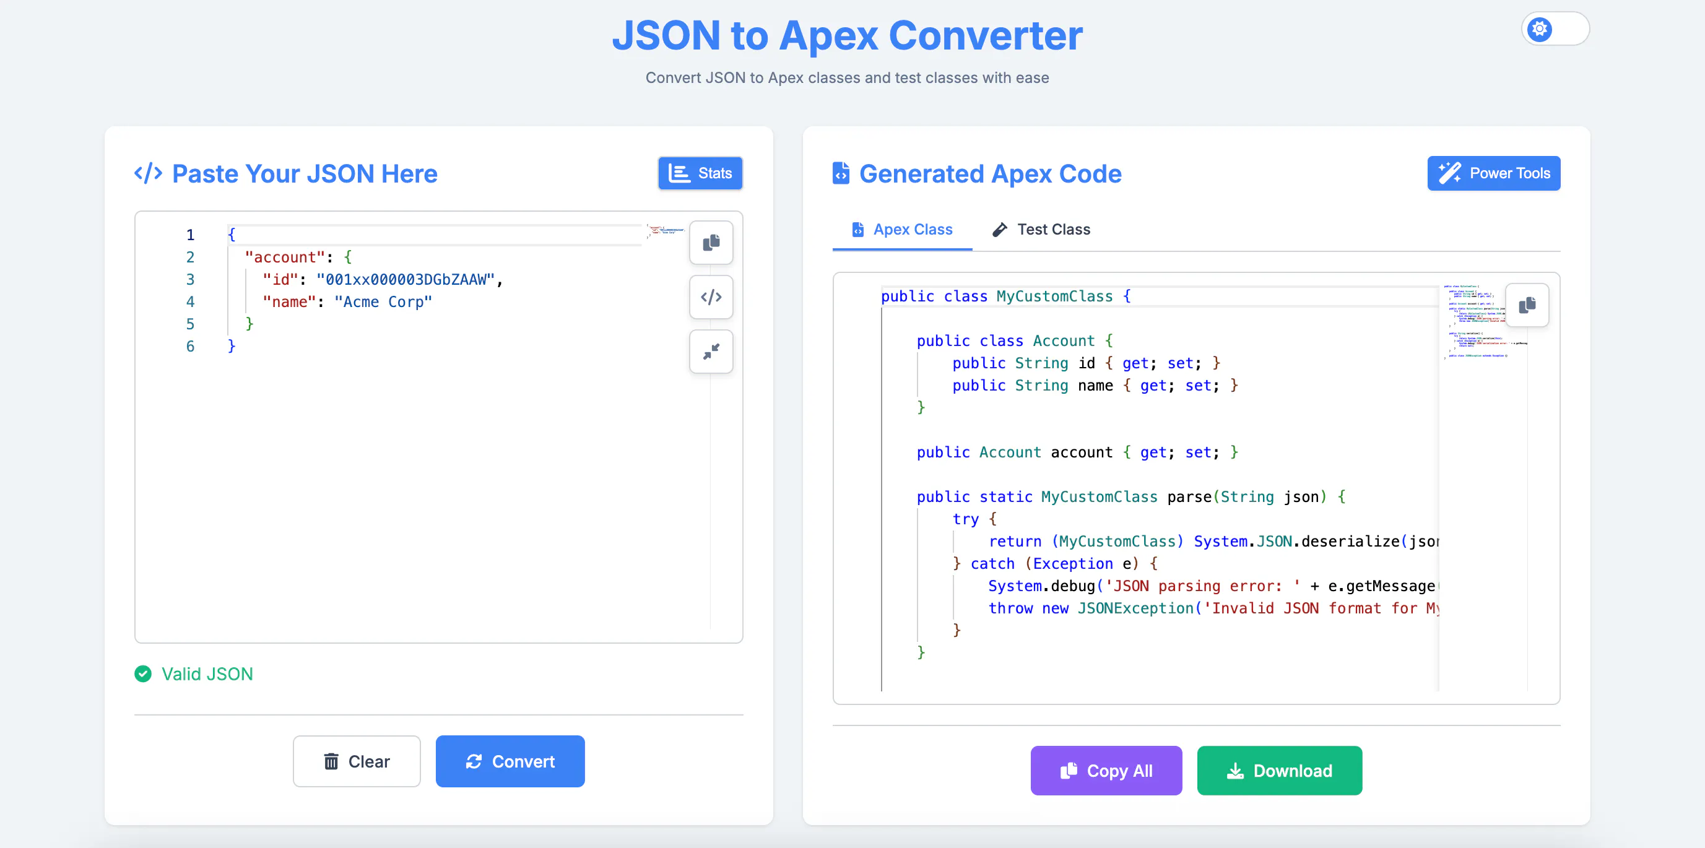Convert JSON to Apex
1705x848 pixels.
point(510,761)
